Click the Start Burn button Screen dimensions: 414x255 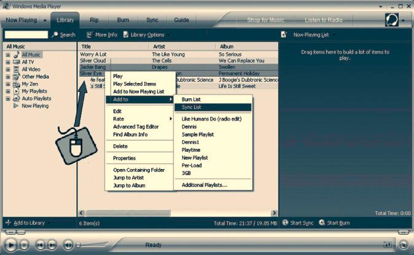coord(334,223)
